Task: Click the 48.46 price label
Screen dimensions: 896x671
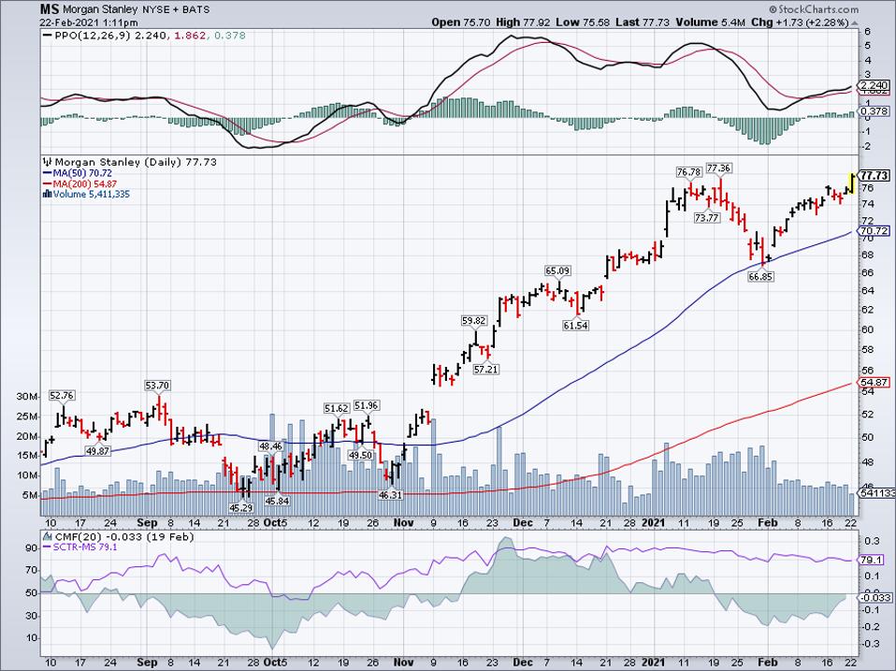Action: (x=271, y=446)
